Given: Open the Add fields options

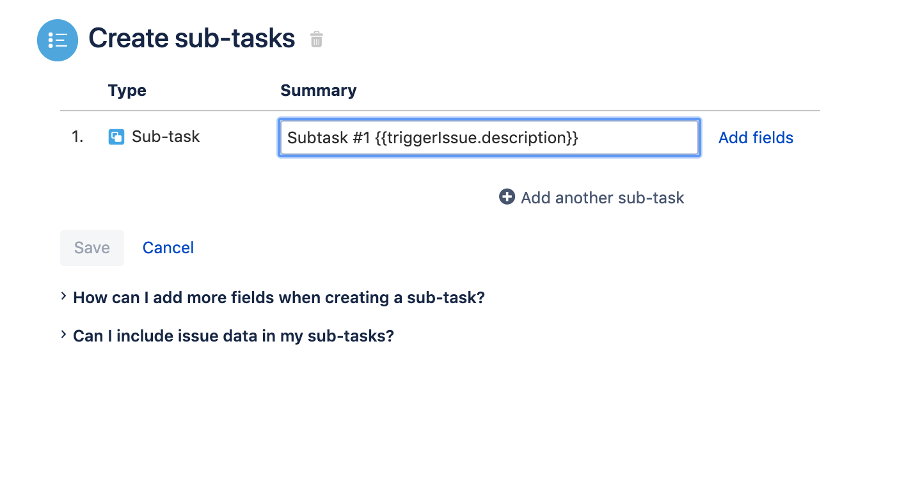Looking at the screenshot, I should click(x=755, y=137).
